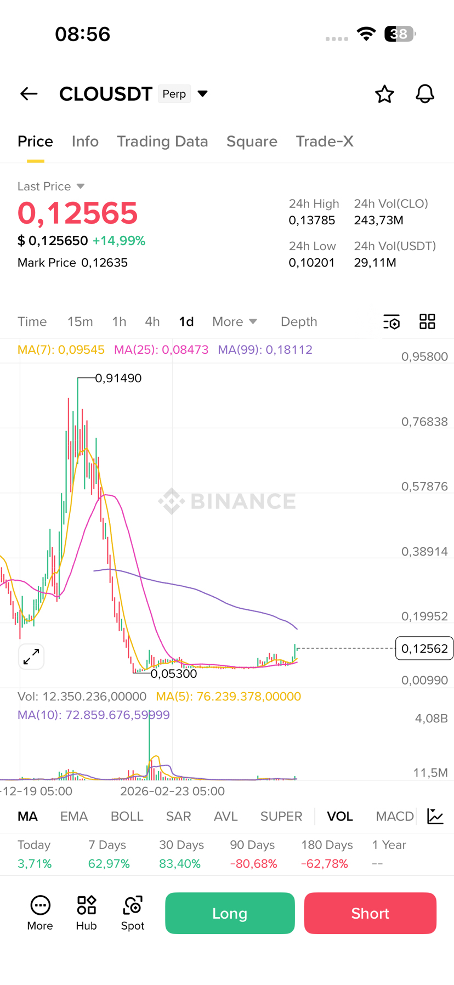The width and height of the screenshot is (454, 985).
Task: Tap the 7 Days 62,97% change
Action: [x=109, y=854]
